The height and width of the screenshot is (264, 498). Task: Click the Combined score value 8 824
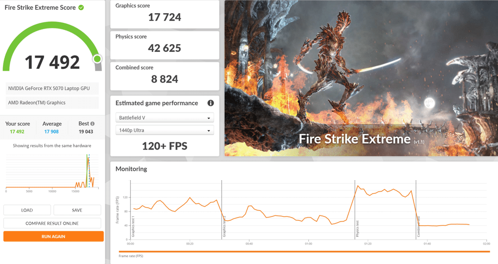tap(164, 79)
